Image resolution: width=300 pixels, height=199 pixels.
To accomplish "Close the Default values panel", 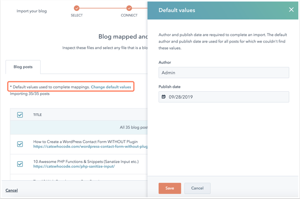I will [x=291, y=10].
